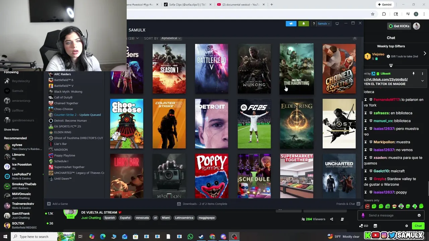Close the documental westcol YouTube tab
The height and width of the screenshot is (241, 429).
[x=264, y=4]
